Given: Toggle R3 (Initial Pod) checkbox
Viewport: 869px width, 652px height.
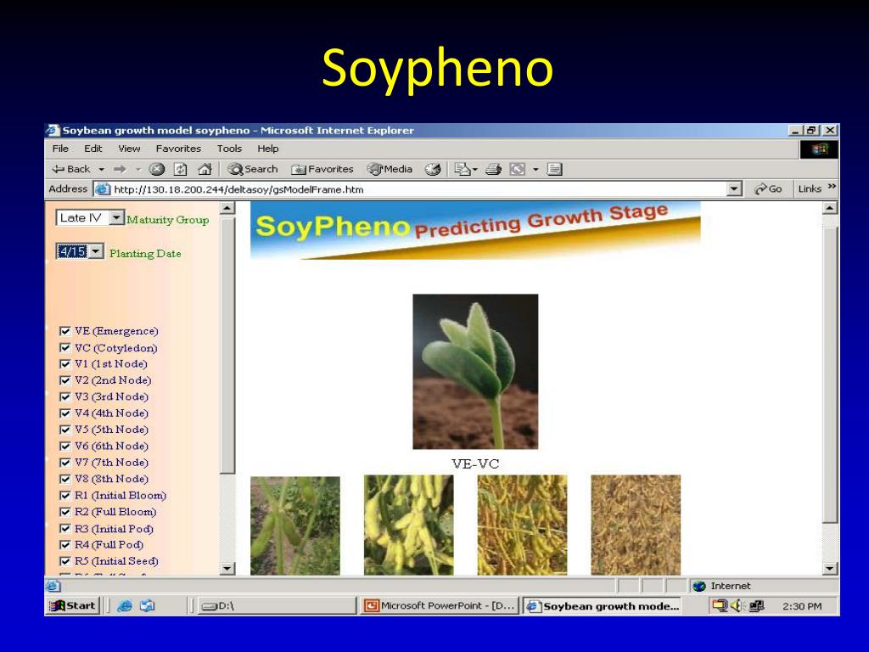Looking at the screenshot, I should pos(64,529).
